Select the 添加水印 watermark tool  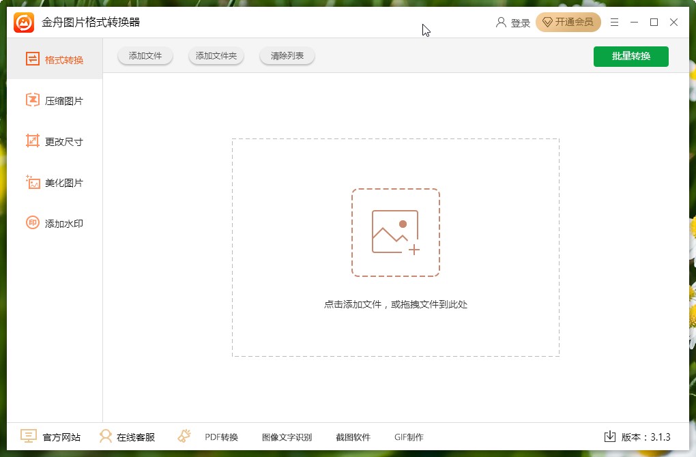pyautogui.click(x=55, y=223)
